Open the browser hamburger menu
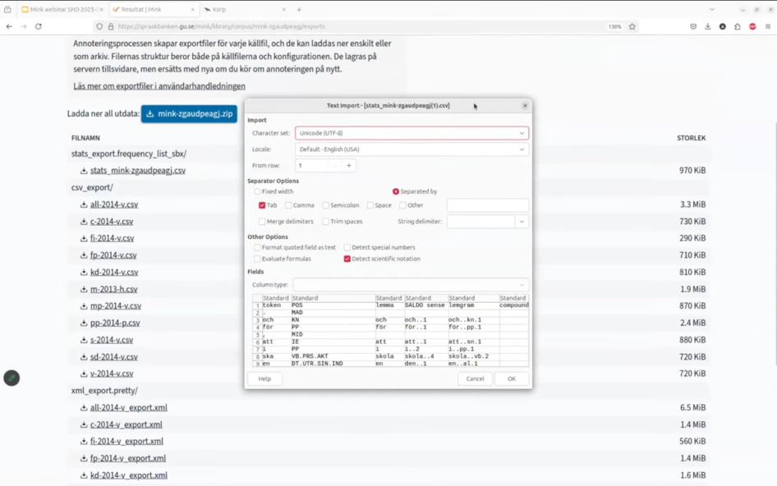 768,26
